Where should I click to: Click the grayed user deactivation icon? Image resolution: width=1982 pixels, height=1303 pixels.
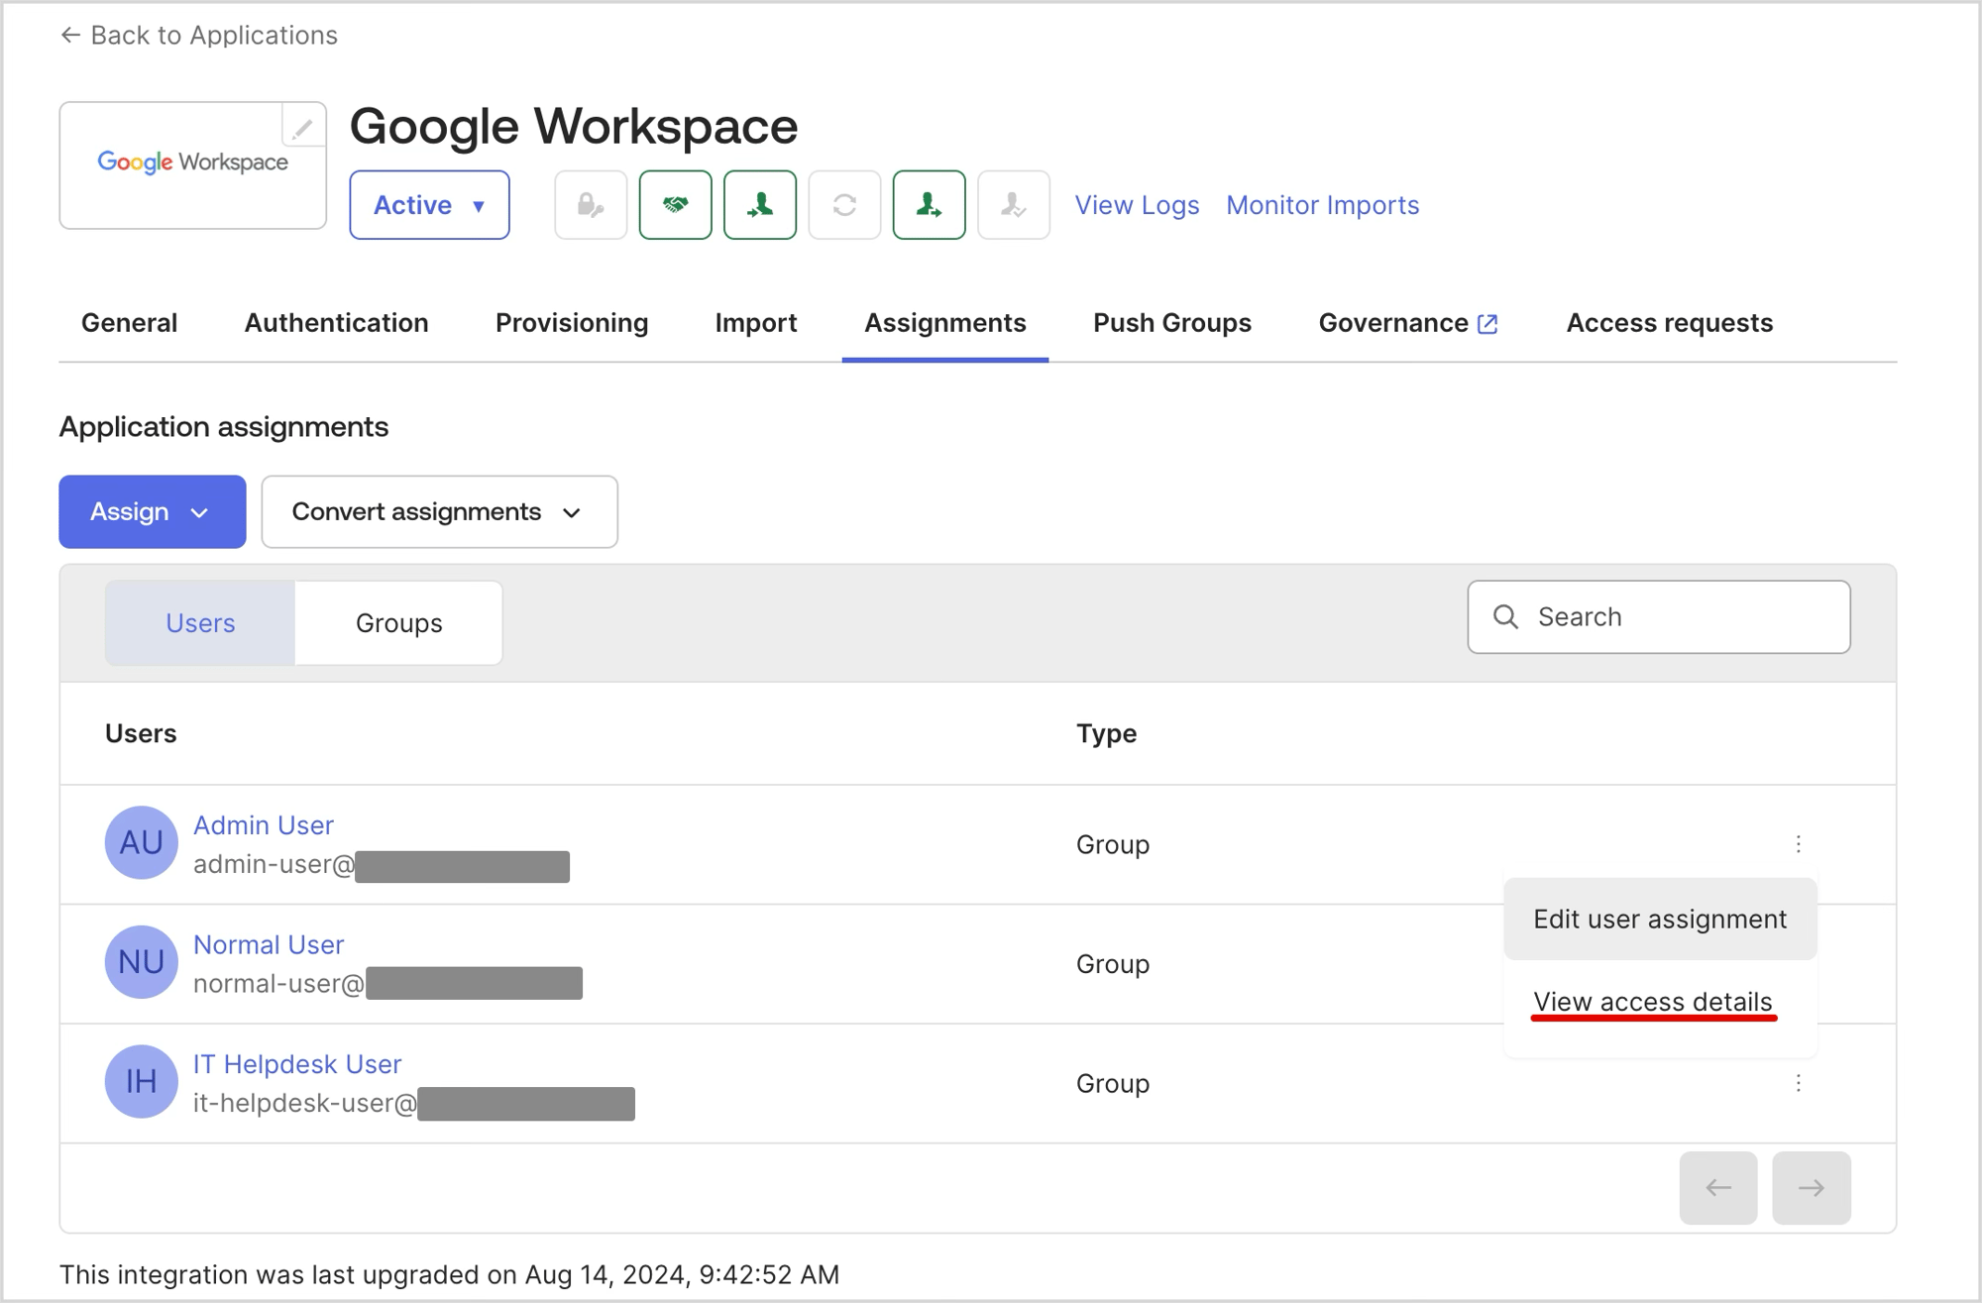click(x=1014, y=205)
